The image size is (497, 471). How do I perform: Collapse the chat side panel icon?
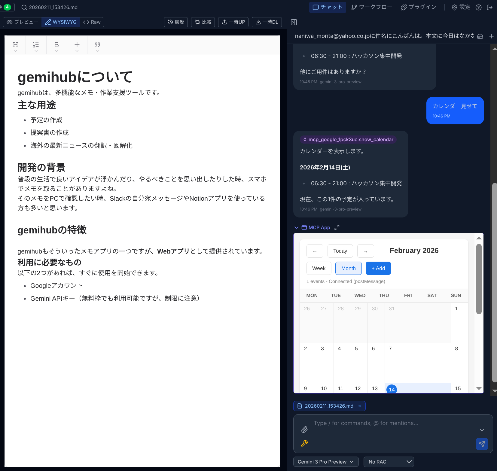(294, 22)
